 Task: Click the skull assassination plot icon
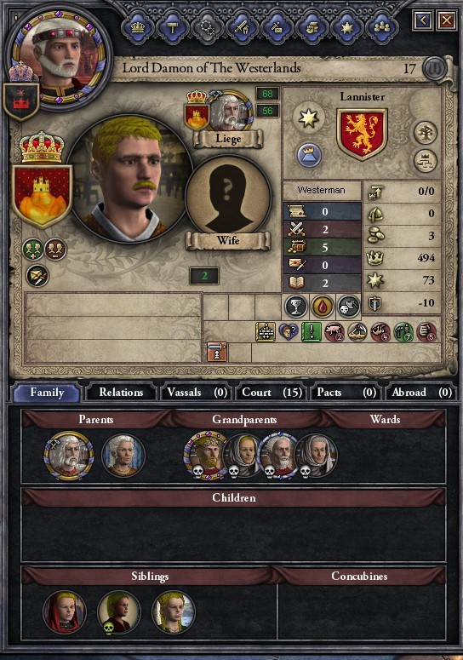(x=349, y=306)
